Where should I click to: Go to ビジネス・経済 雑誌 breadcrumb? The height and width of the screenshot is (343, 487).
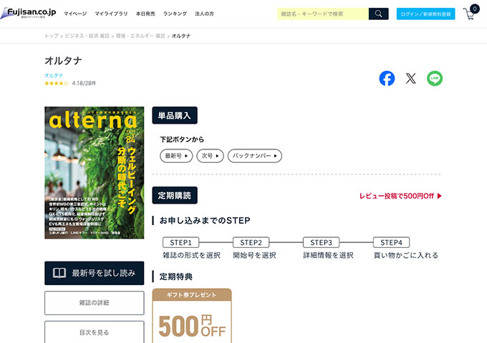[x=87, y=36]
